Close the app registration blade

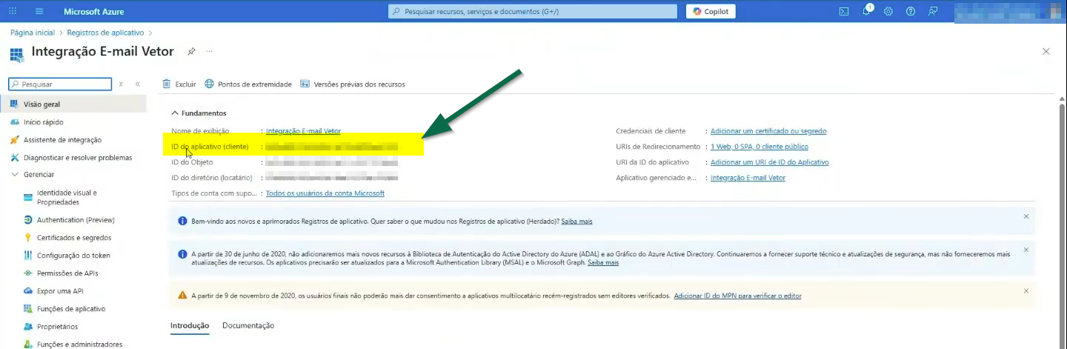click(x=1046, y=51)
